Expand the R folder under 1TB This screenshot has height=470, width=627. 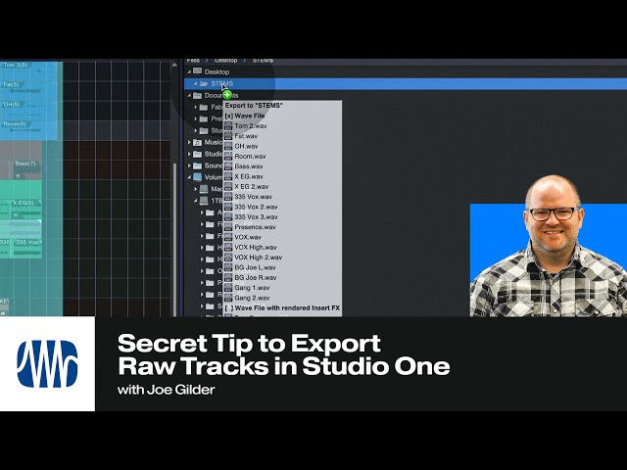click(x=202, y=295)
